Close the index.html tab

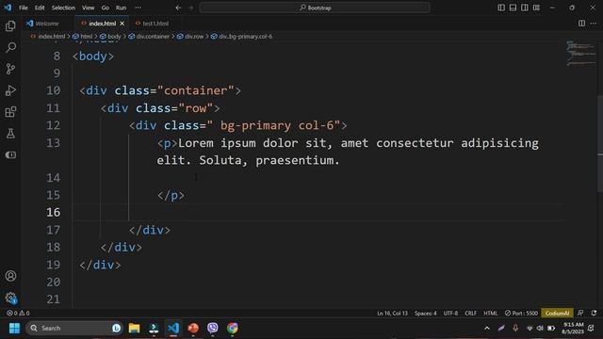pyautogui.click(x=122, y=24)
